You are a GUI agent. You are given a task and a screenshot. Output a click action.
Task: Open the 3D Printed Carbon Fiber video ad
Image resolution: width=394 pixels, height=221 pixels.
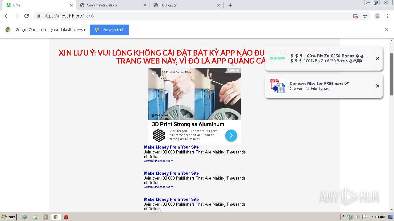click(x=195, y=94)
